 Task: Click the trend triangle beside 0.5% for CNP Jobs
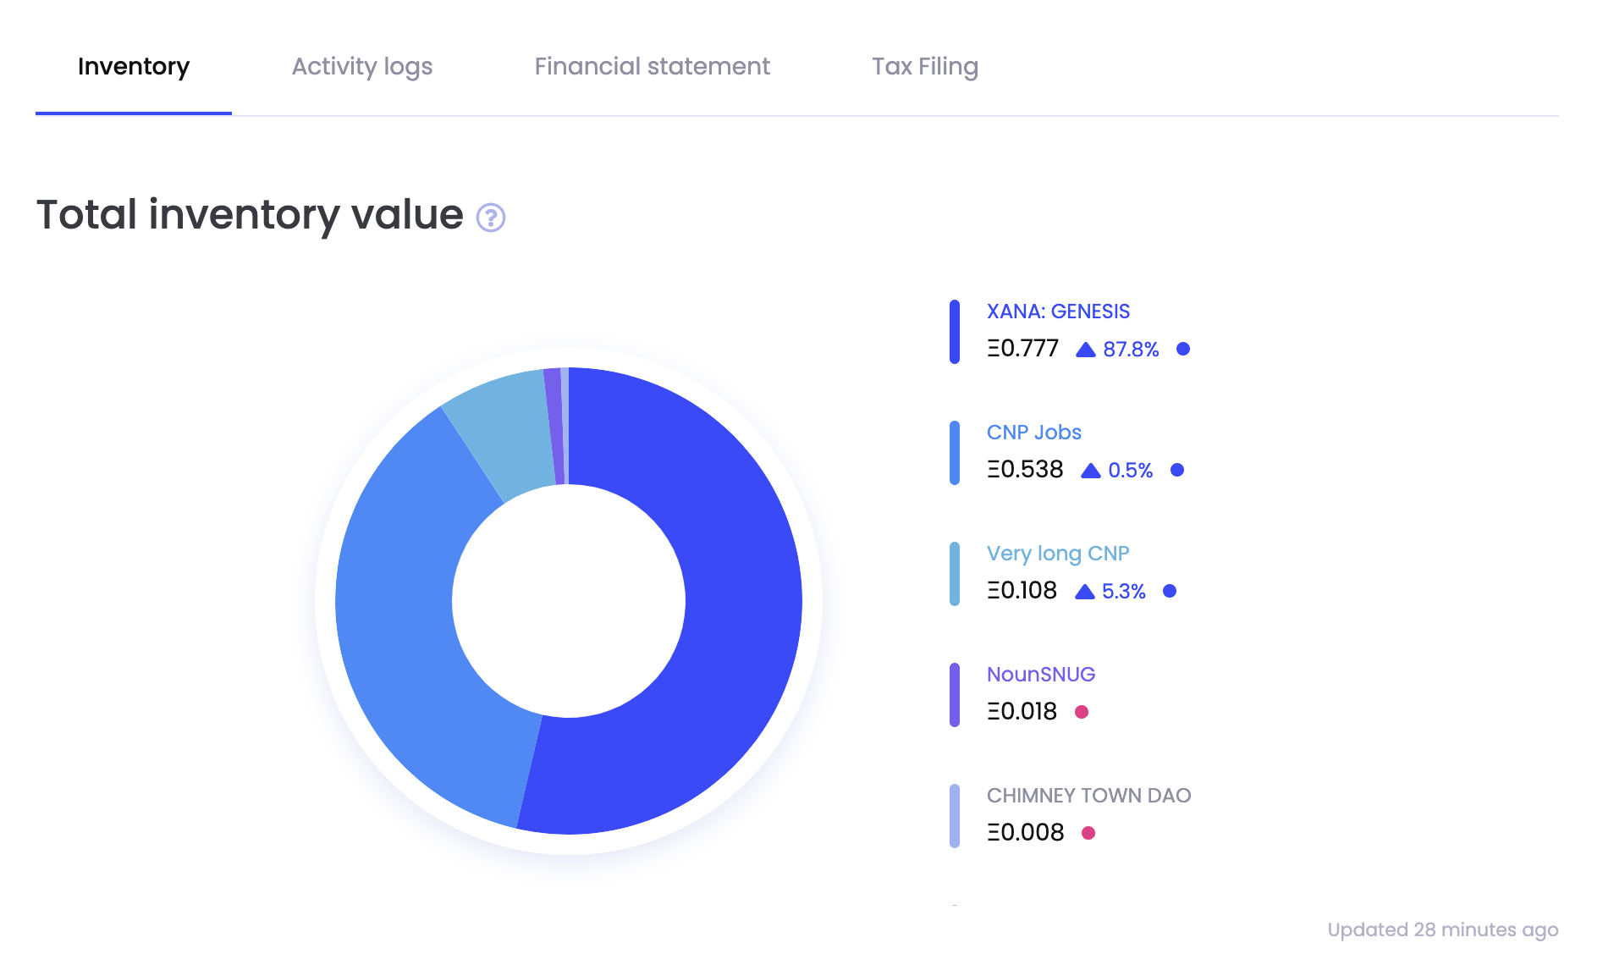click(1090, 470)
